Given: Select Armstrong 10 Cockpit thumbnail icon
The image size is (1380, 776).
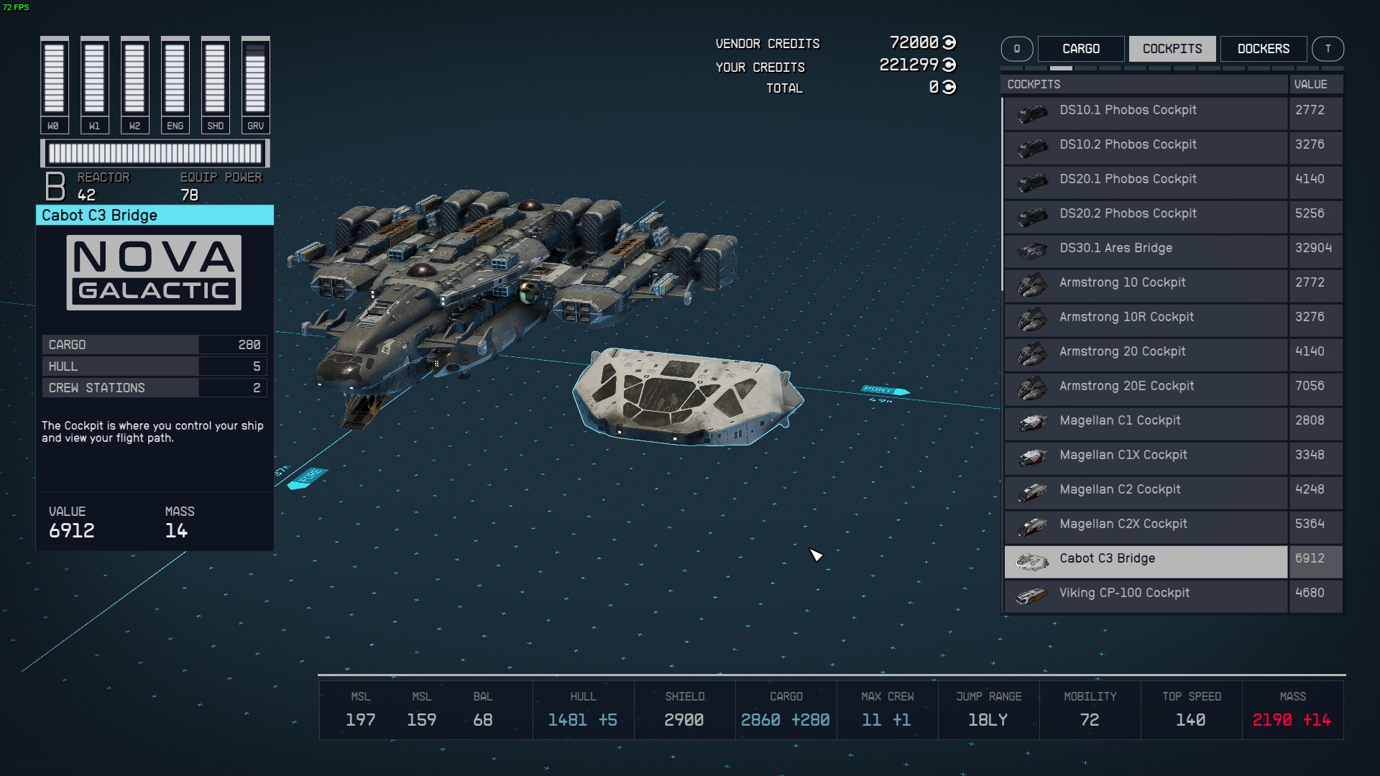Looking at the screenshot, I should [1032, 286].
